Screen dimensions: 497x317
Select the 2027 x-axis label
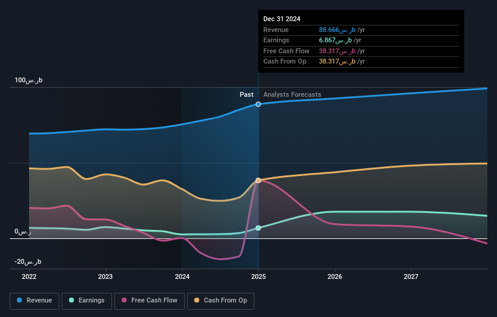[x=411, y=276]
